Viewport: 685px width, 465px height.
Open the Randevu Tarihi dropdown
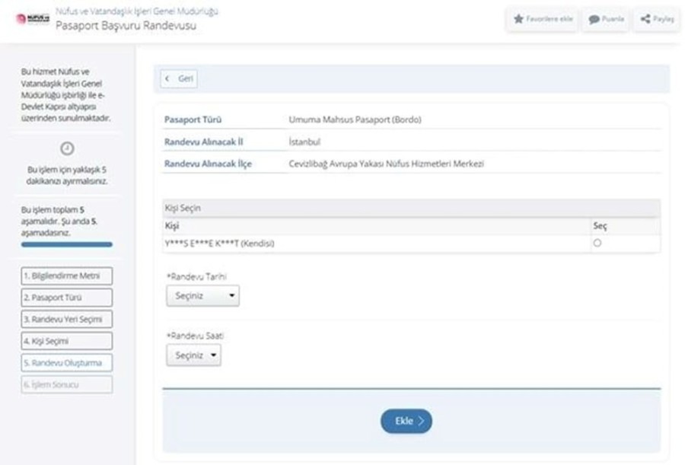[x=202, y=295]
